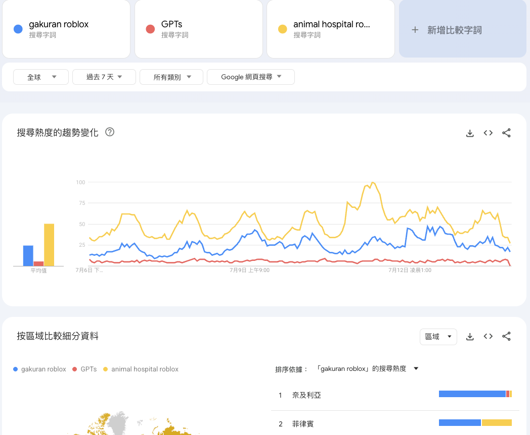This screenshot has height=435, width=530.
Task: Open the Google 網頁搜尋 search type dropdown
Action: (x=251, y=77)
